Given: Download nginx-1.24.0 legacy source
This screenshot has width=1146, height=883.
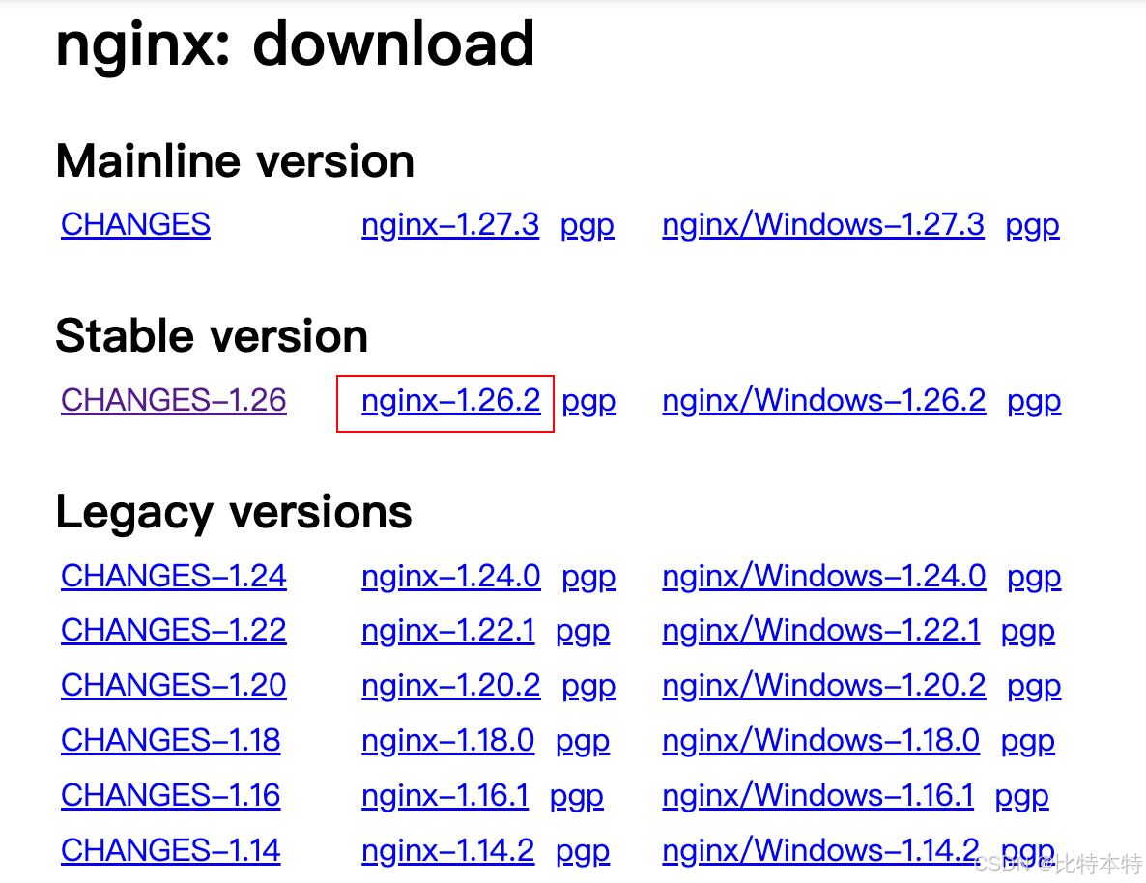Looking at the screenshot, I should [451, 576].
